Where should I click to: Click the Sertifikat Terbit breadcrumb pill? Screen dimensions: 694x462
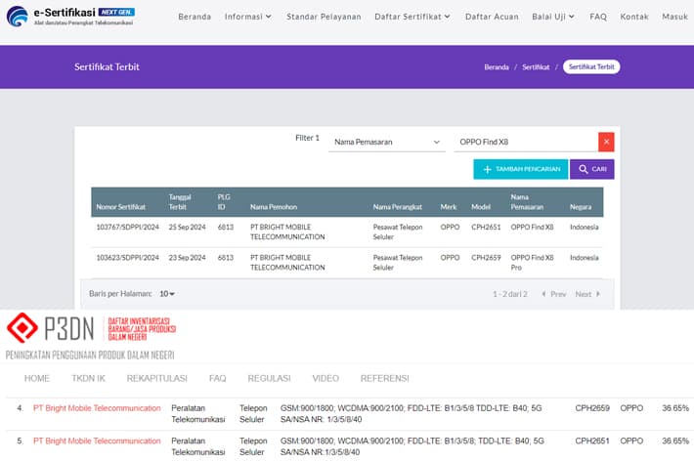click(x=591, y=66)
